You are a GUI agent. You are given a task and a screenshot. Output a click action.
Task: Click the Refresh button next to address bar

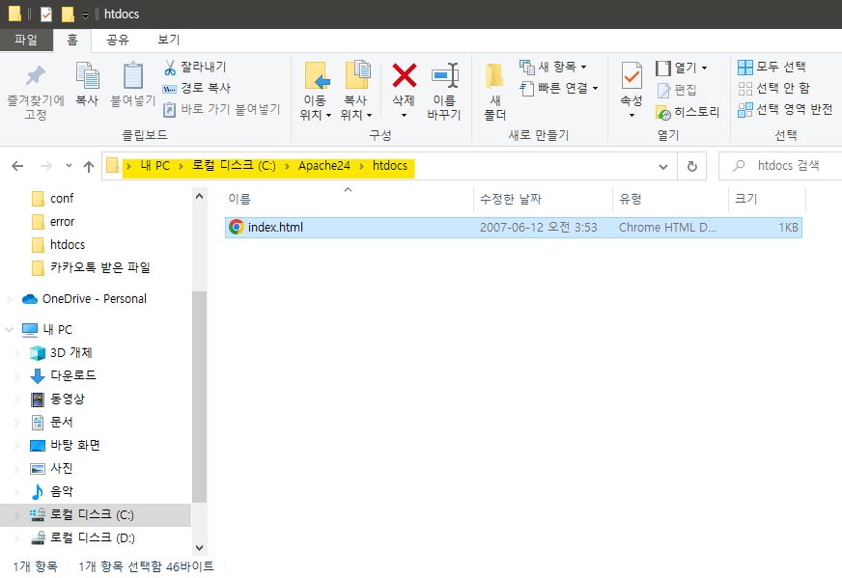(x=692, y=166)
